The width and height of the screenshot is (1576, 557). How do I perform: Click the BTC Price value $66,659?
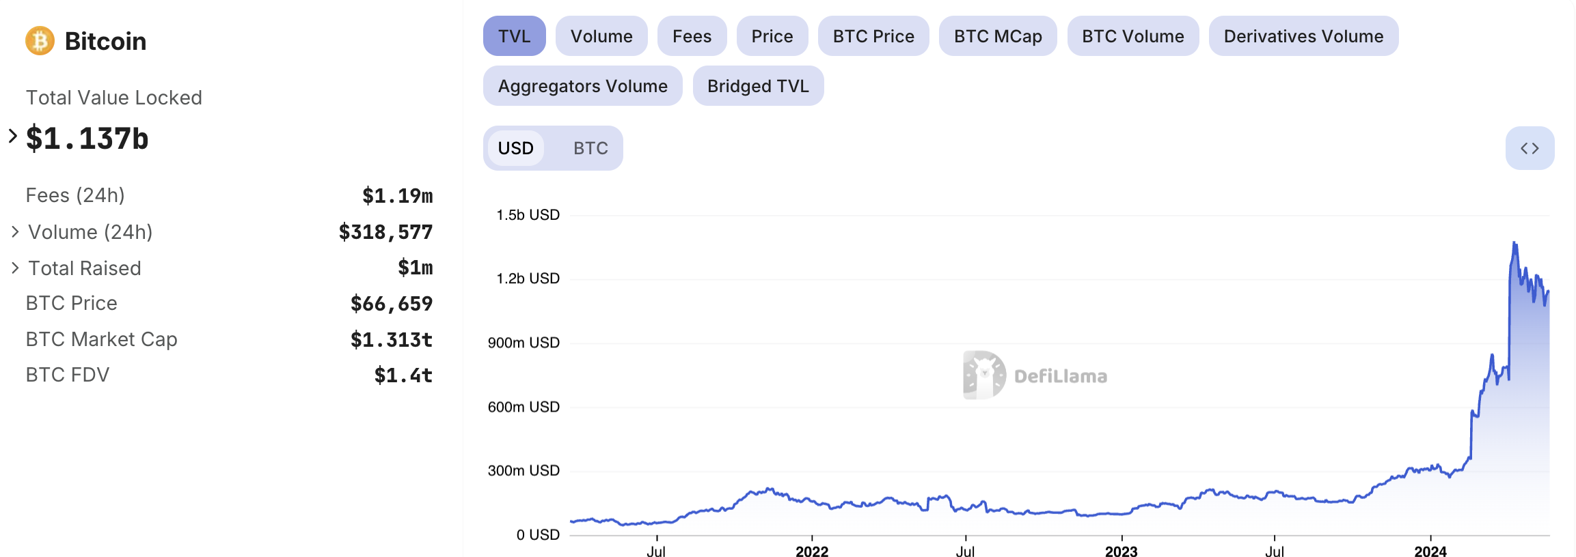(392, 304)
